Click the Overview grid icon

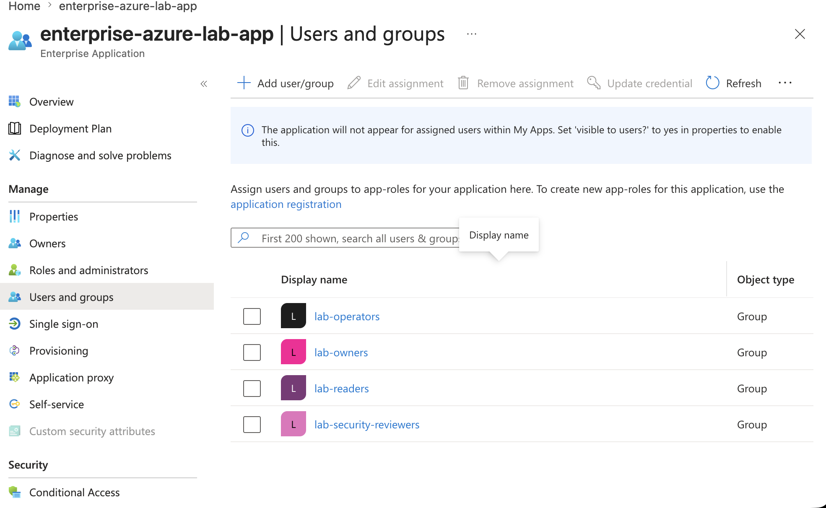[x=15, y=101]
